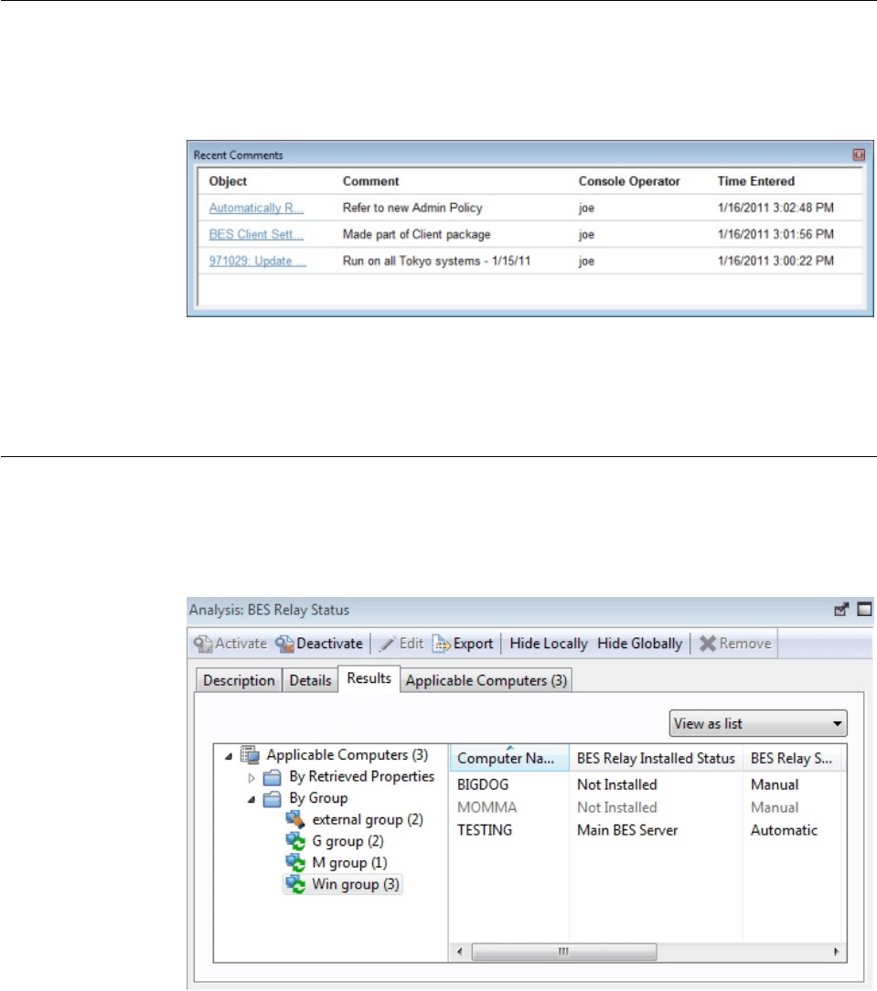
Task: Sort by BES Relay Installed Status column
Action: coord(656,758)
